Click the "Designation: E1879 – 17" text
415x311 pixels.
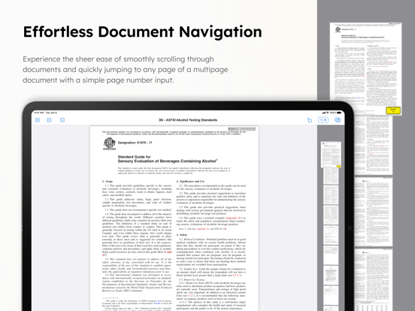(x=135, y=143)
